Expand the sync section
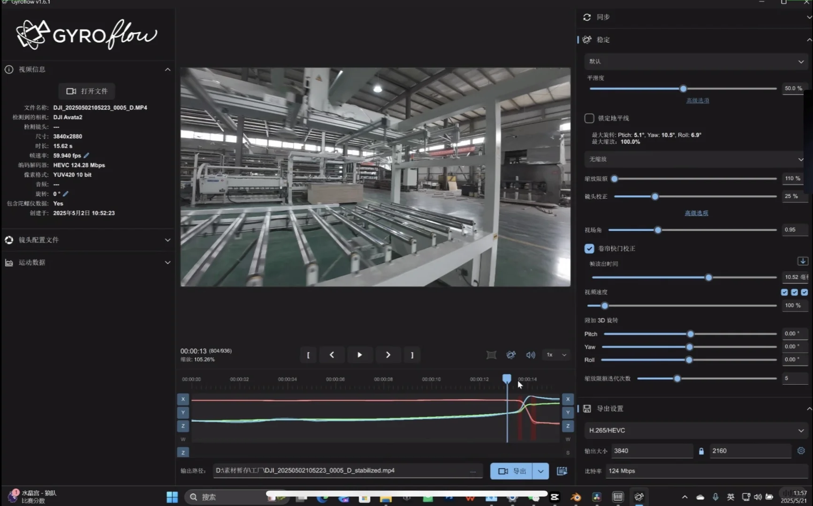 pos(809,17)
